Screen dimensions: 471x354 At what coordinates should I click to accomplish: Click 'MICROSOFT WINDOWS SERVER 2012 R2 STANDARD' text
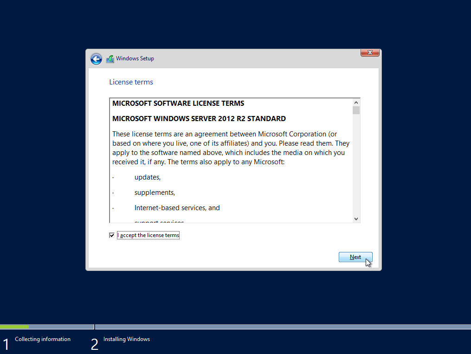(199, 119)
